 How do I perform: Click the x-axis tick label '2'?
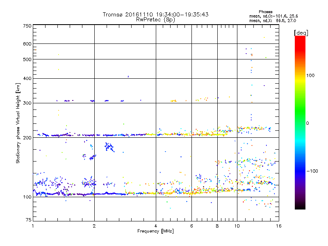94,226
